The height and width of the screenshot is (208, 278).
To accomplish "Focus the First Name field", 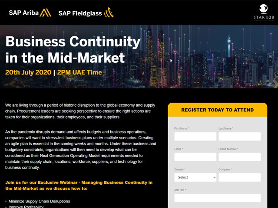I will click(x=195, y=136).
